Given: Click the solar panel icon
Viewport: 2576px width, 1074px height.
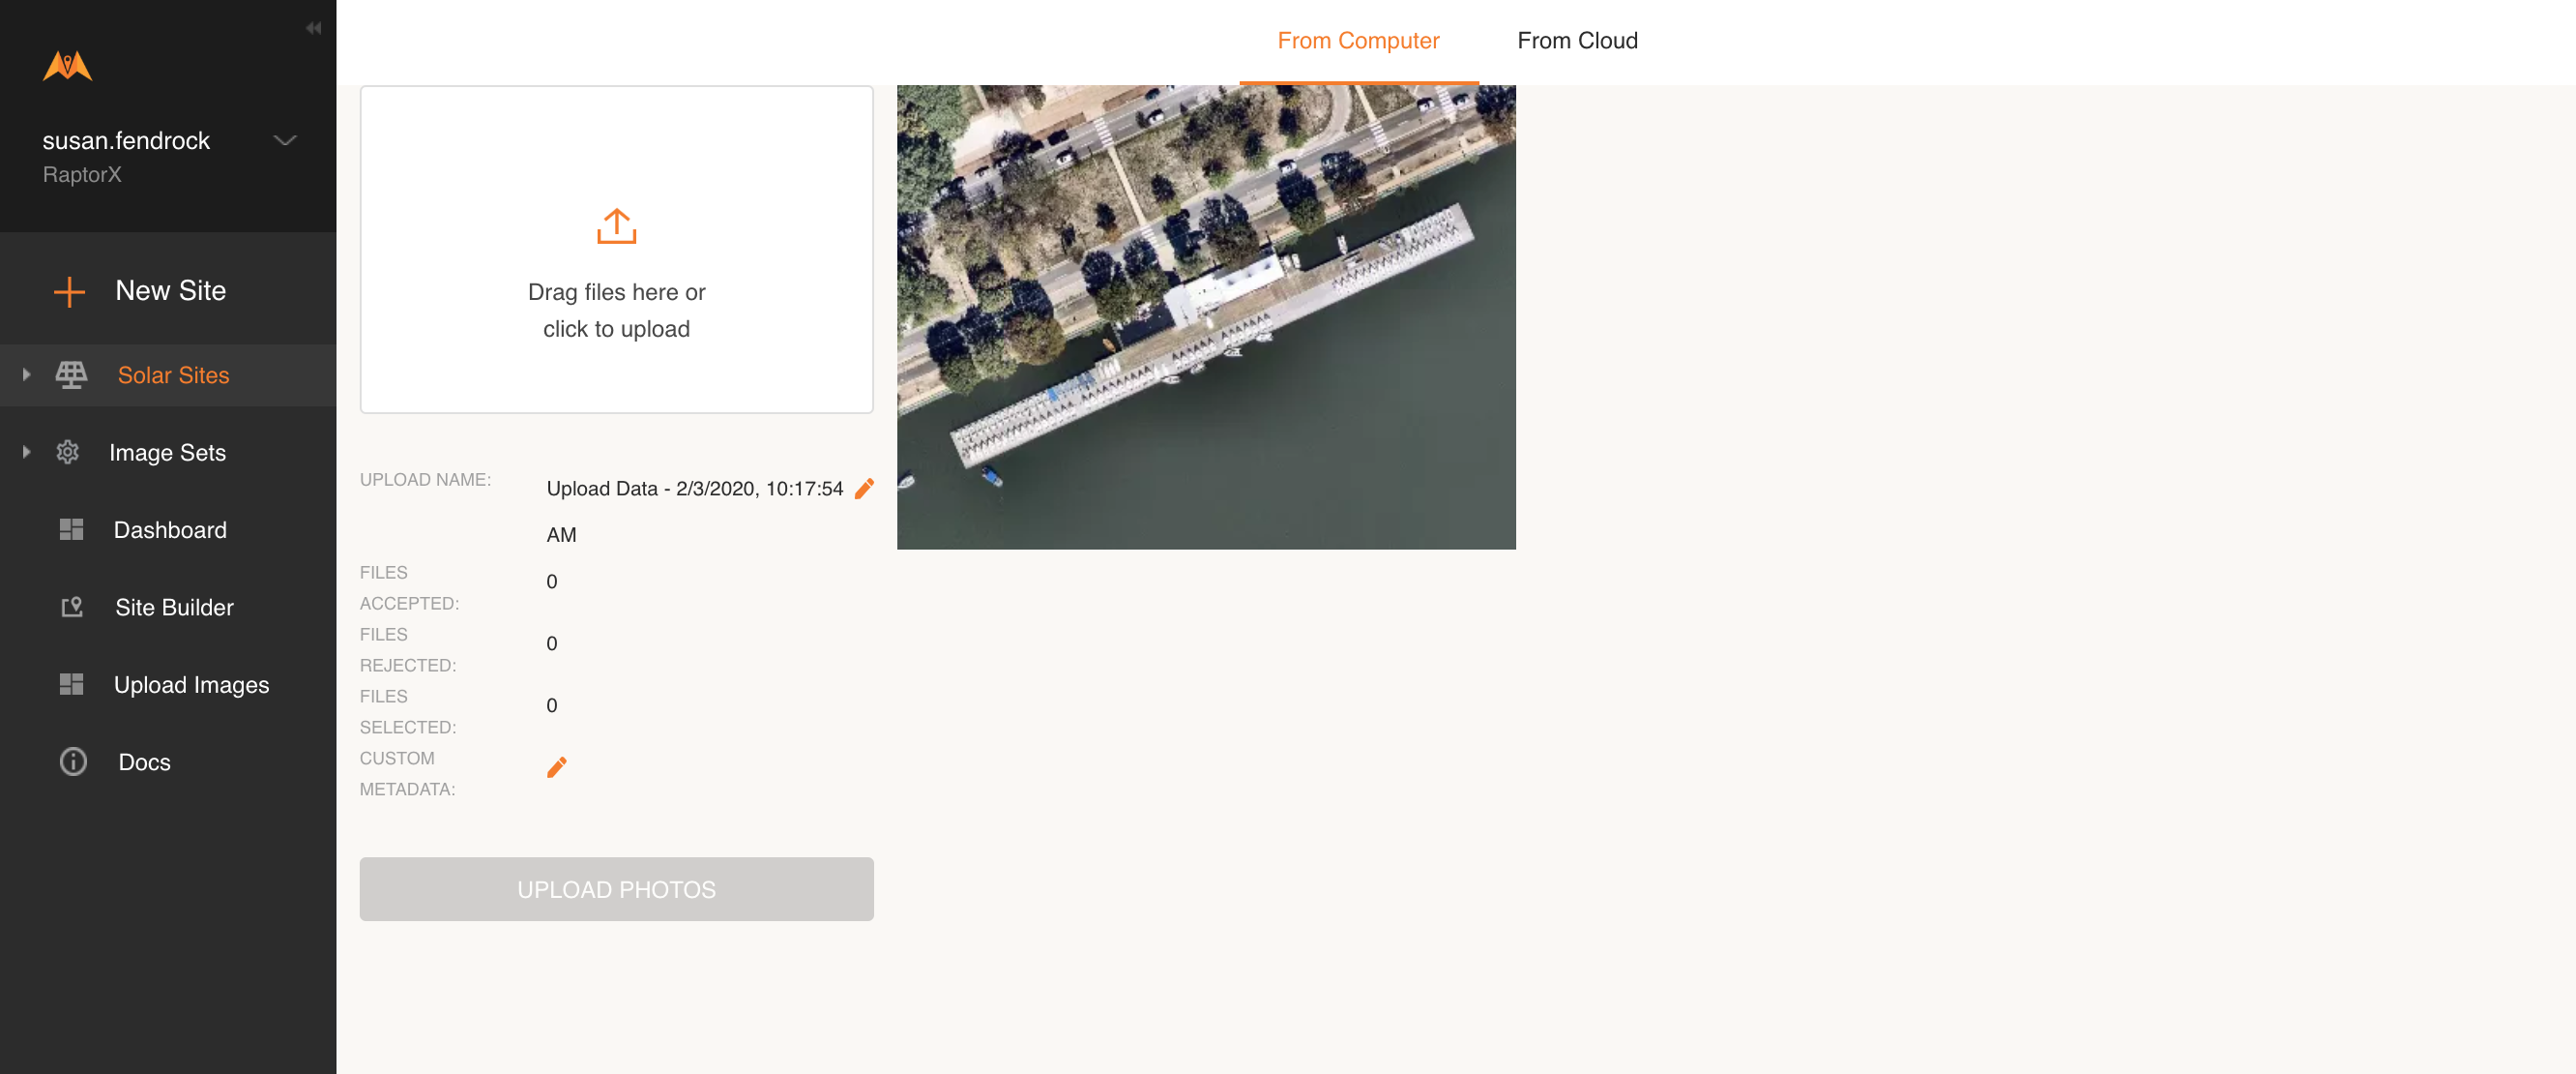Looking at the screenshot, I should (71, 374).
